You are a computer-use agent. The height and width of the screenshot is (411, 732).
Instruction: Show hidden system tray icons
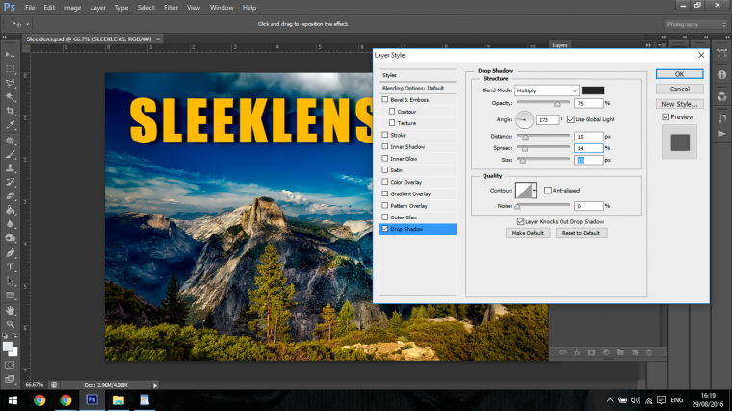coord(610,400)
